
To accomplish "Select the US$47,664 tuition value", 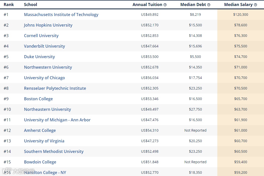I will 150,46.
